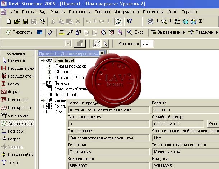Select the paint bucket icon
This screenshot has height=169, width=219.
[103, 33]
